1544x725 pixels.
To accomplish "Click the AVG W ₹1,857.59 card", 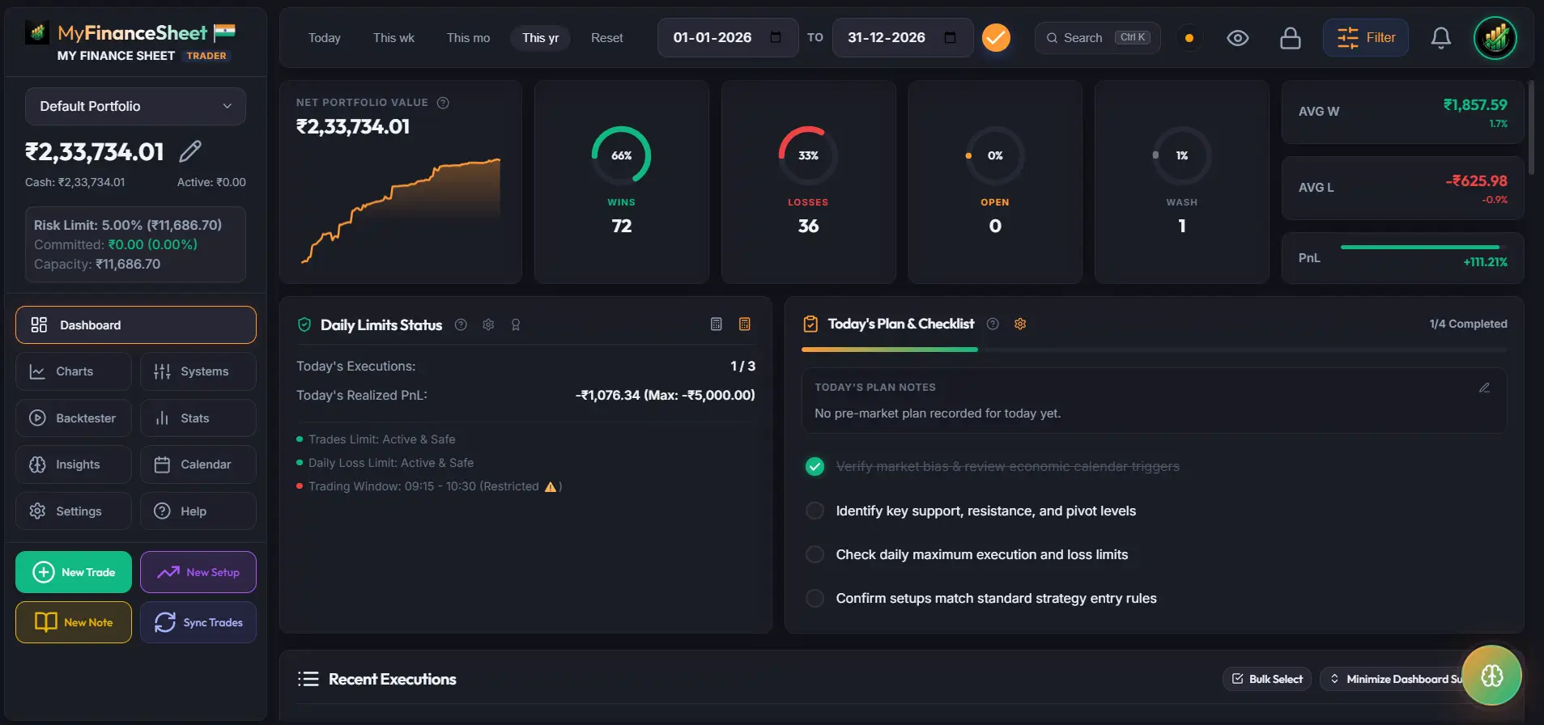I will [x=1403, y=112].
